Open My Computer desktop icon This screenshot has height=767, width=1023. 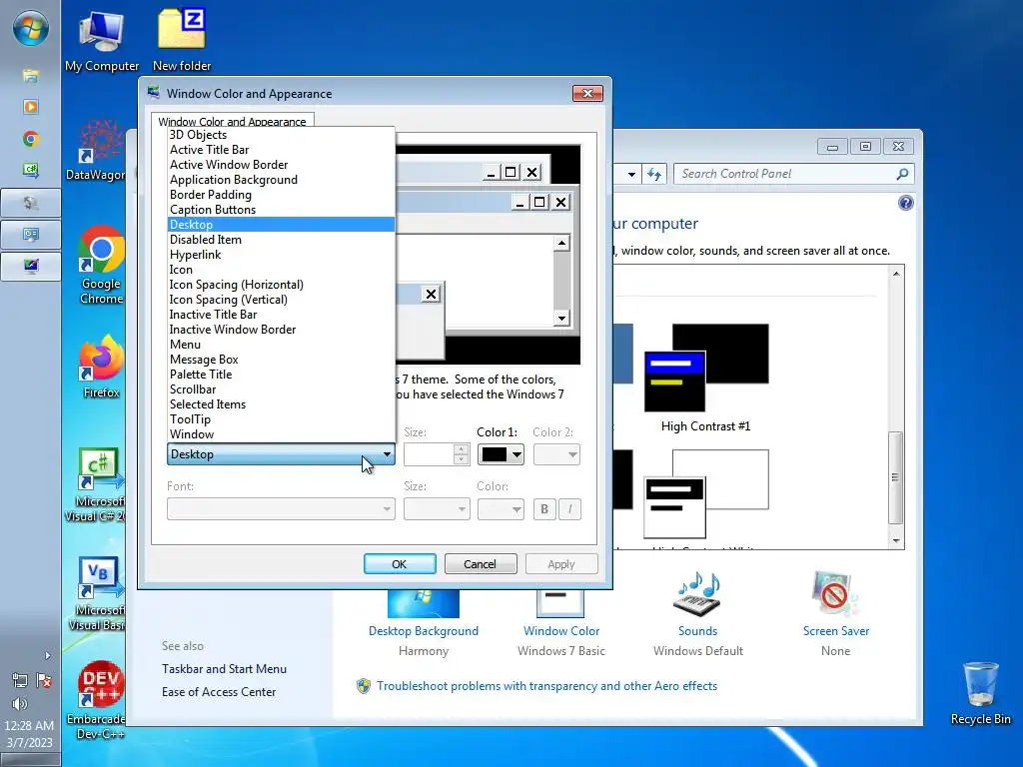point(102,40)
